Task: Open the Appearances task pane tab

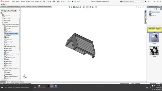Action: click(x=146, y=21)
